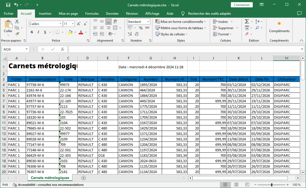Image resolution: width=306 pixels, height=188 pixels.
Task: Open the Format cells menu
Action: coord(222,34)
